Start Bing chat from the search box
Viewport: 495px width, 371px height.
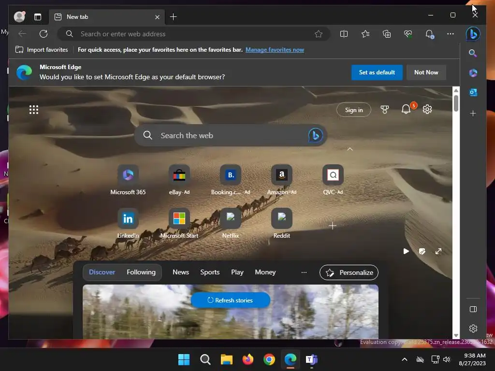pyautogui.click(x=315, y=135)
